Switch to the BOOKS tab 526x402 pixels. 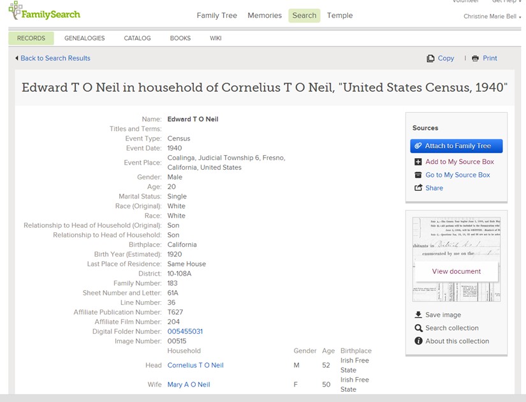coord(180,38)
